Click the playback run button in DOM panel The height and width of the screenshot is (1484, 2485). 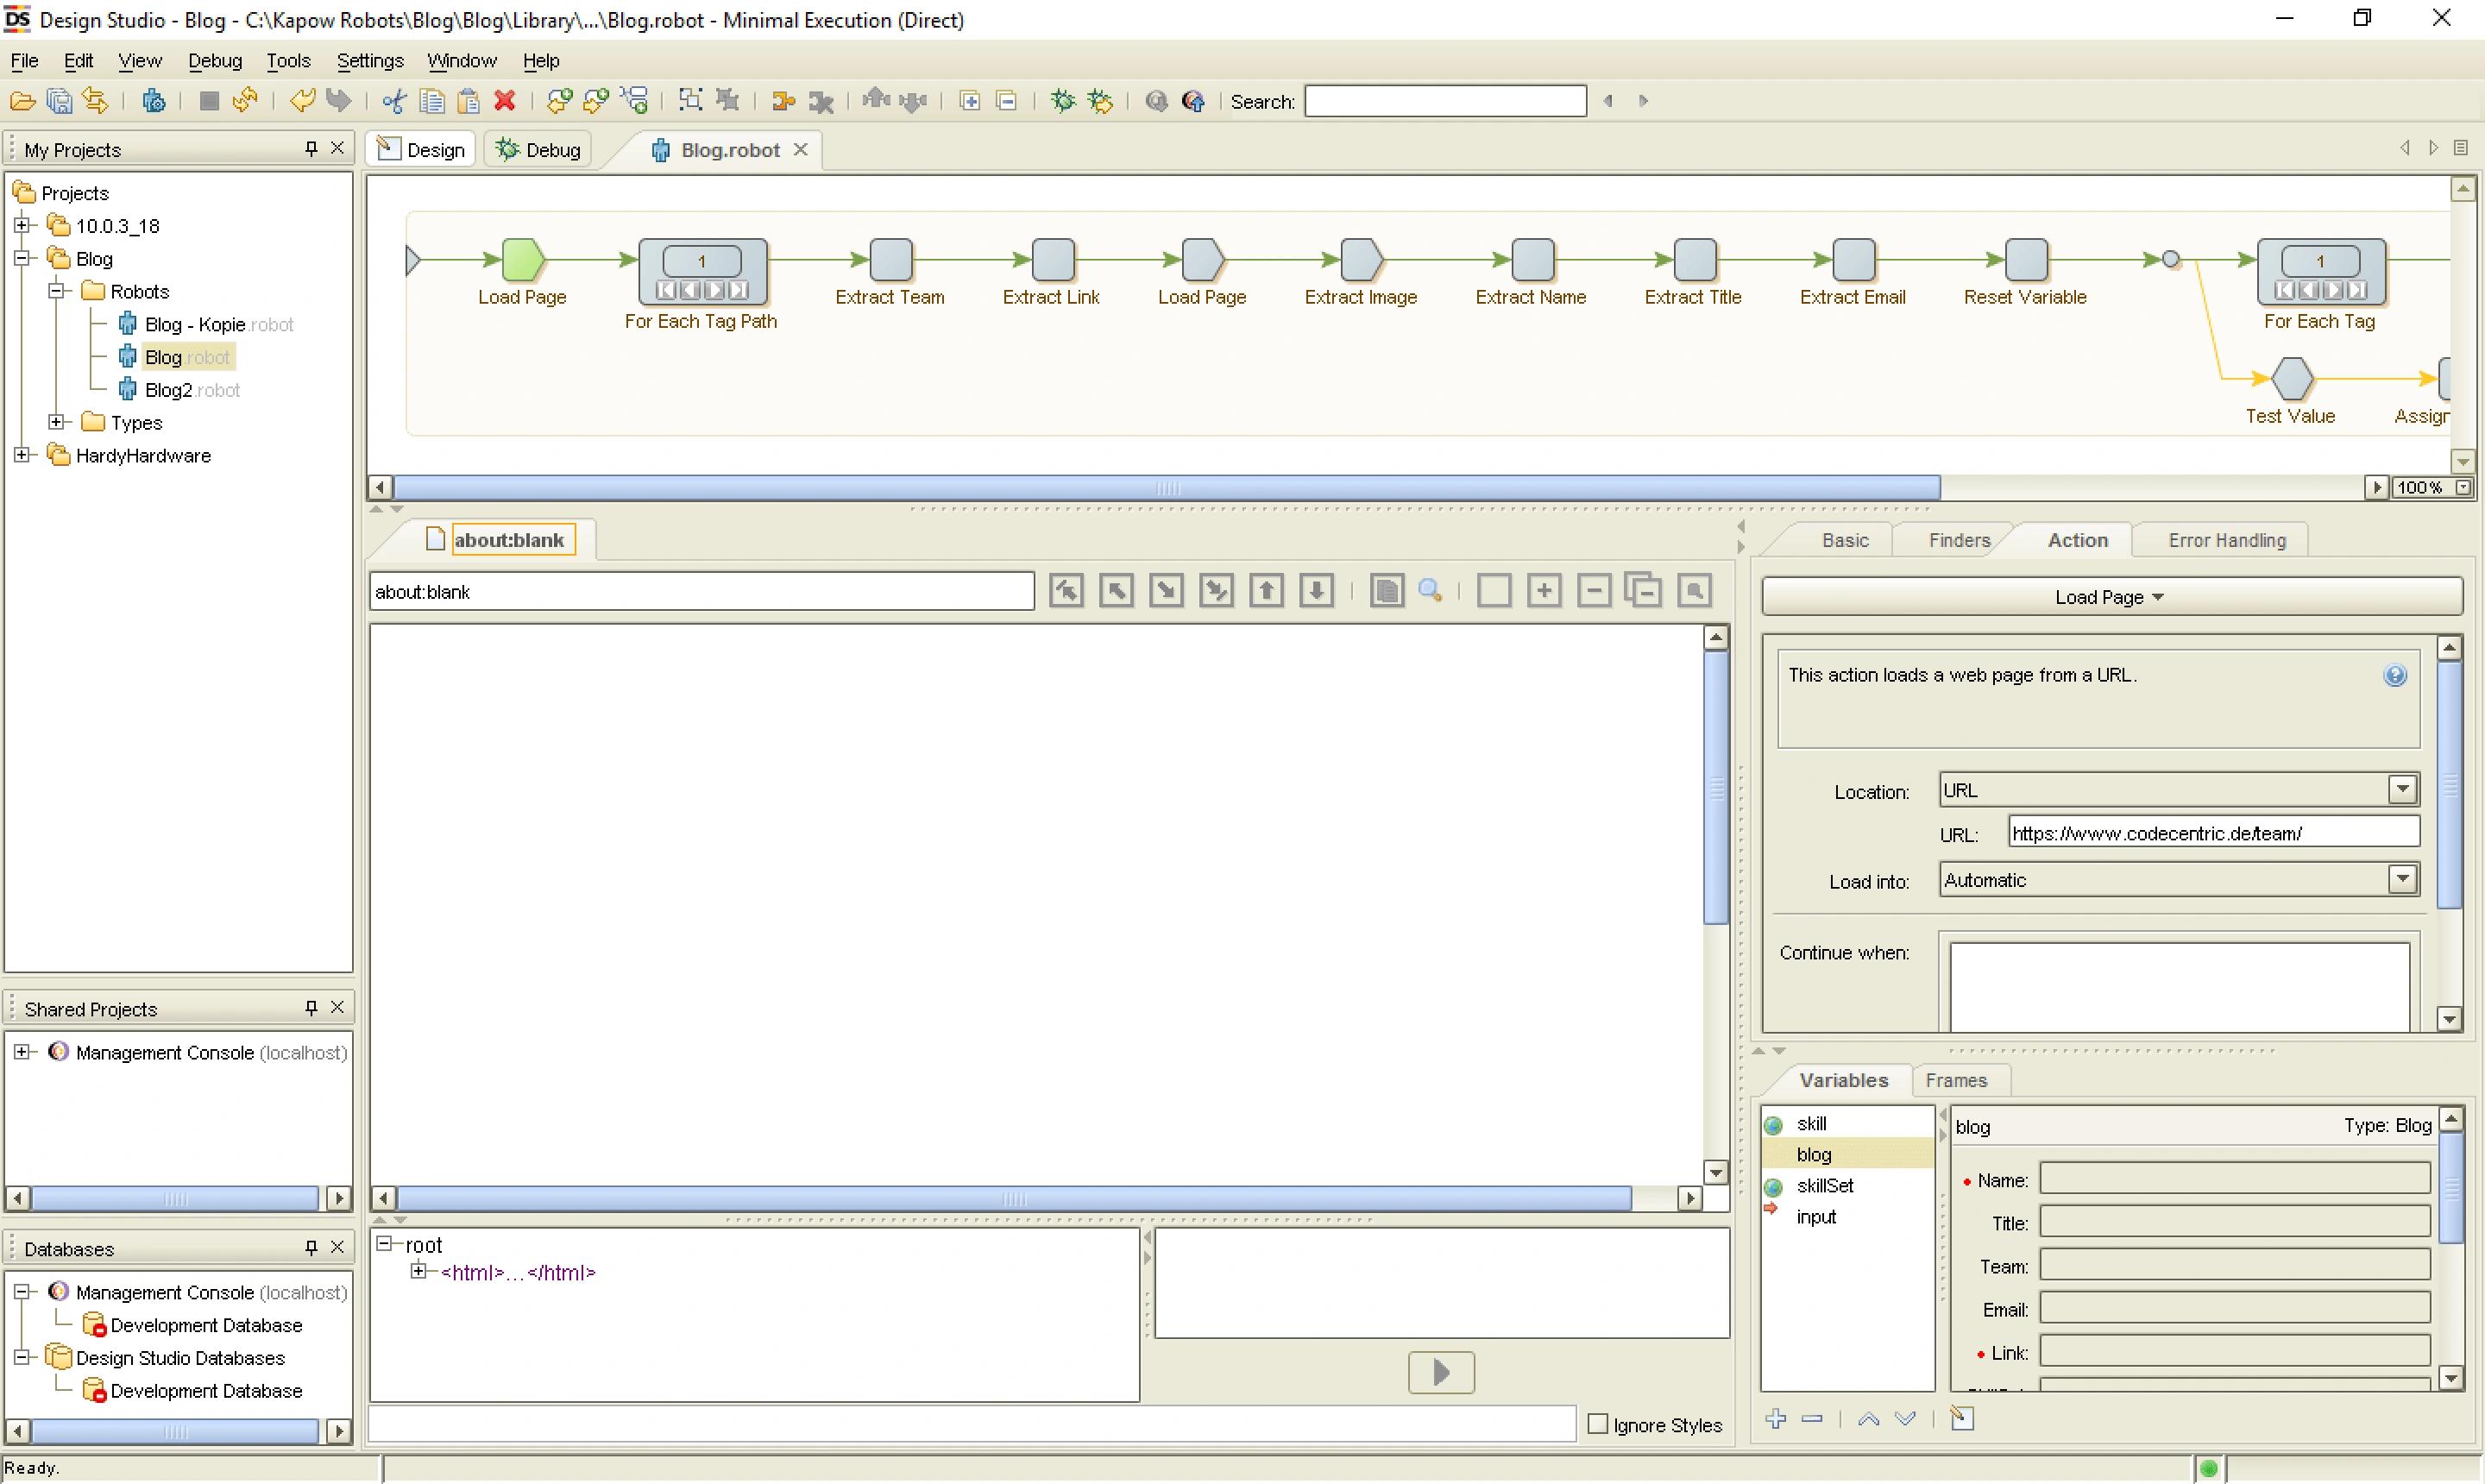coord(1441,1371)
